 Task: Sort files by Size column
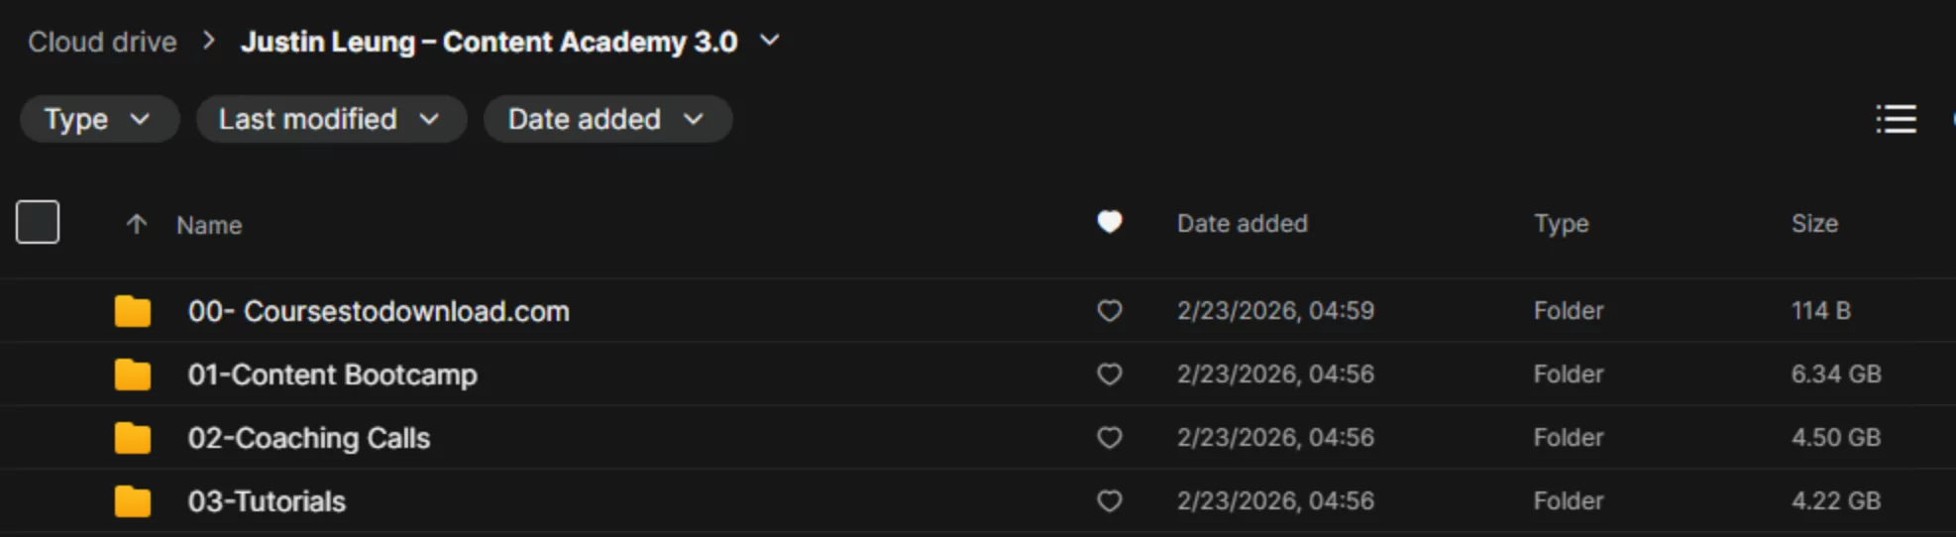tap(1814, 224)
